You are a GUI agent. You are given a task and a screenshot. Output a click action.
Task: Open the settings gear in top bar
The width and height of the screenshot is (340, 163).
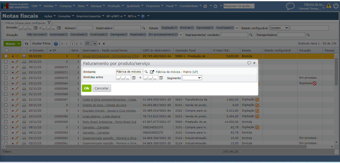pyautogui.click(x=205, y=6)
